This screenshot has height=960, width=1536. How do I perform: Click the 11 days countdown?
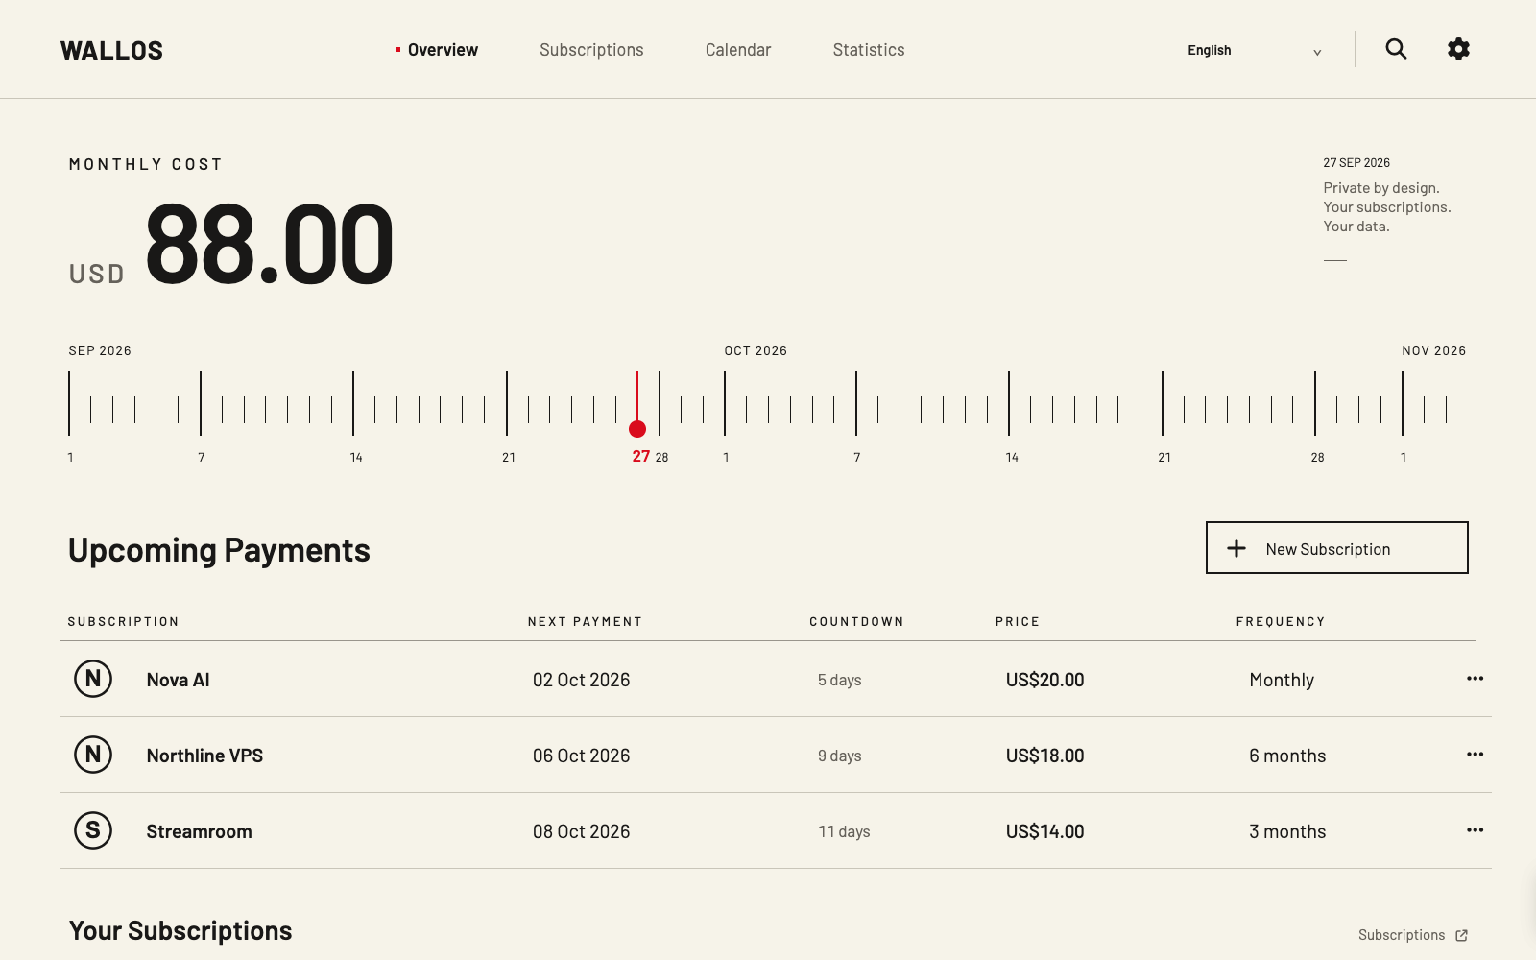844,831
